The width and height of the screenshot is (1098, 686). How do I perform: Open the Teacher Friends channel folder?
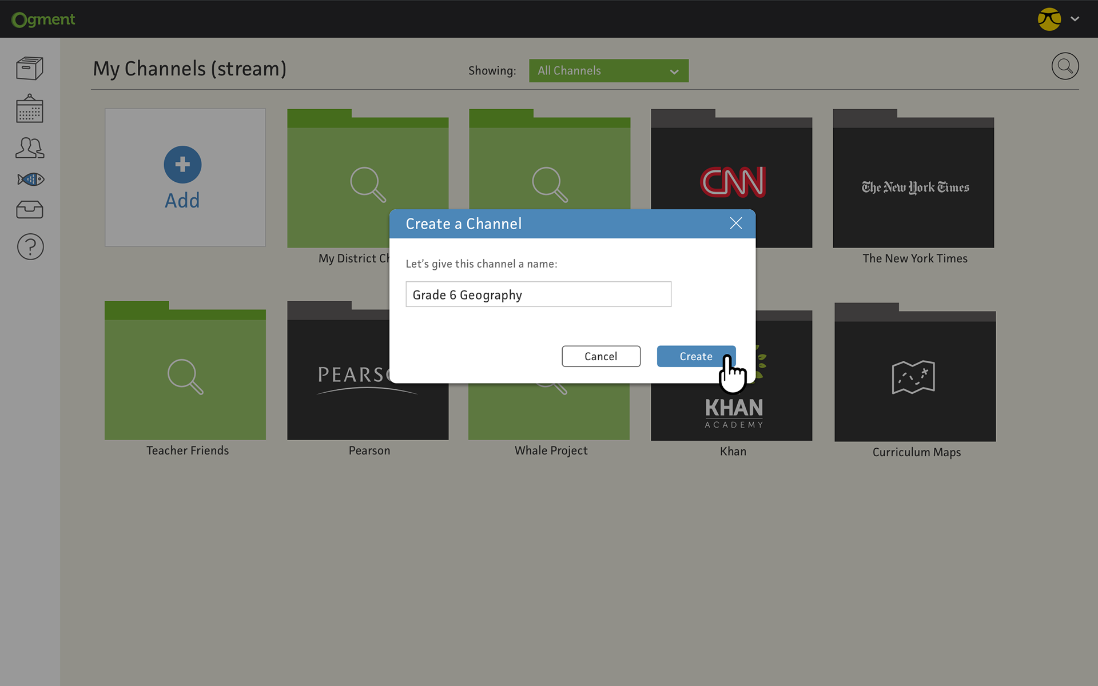(185, 370)
